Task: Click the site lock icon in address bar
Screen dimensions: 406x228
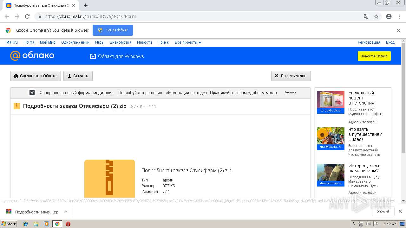Action: tap(40, 16)
